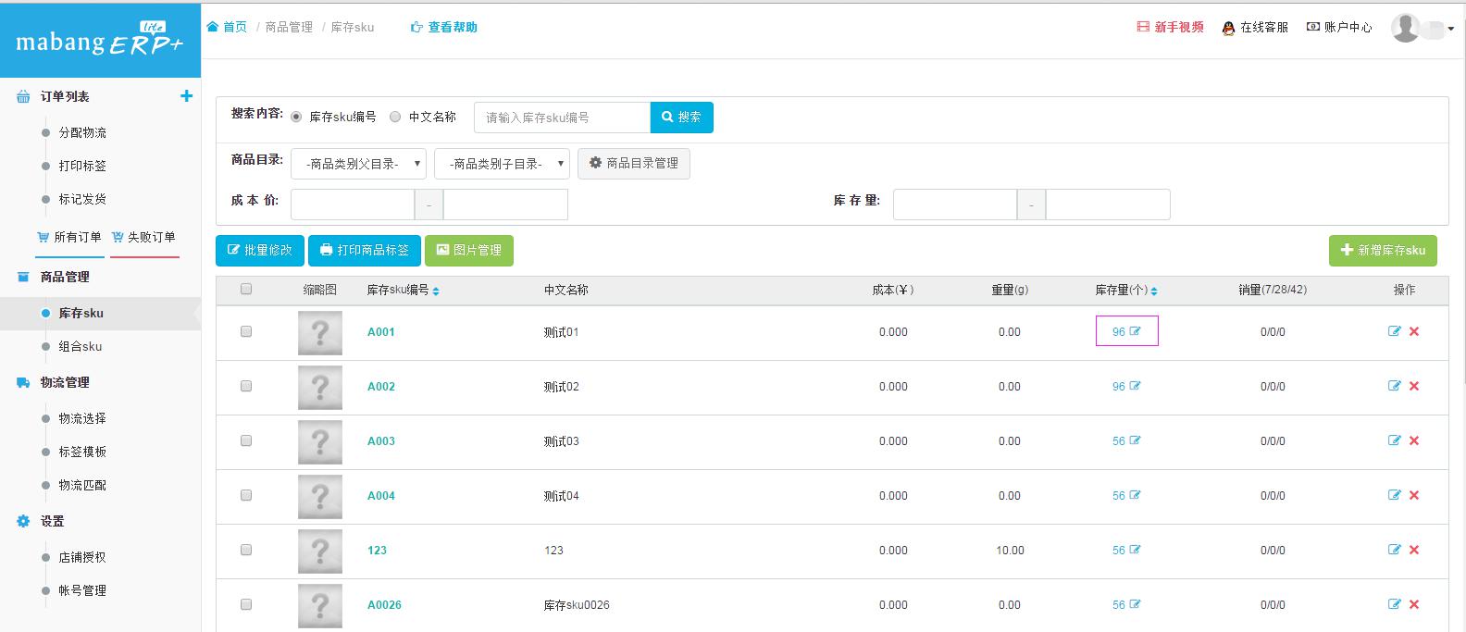Click the A003 placeholder thumbnail

(320, 441)
